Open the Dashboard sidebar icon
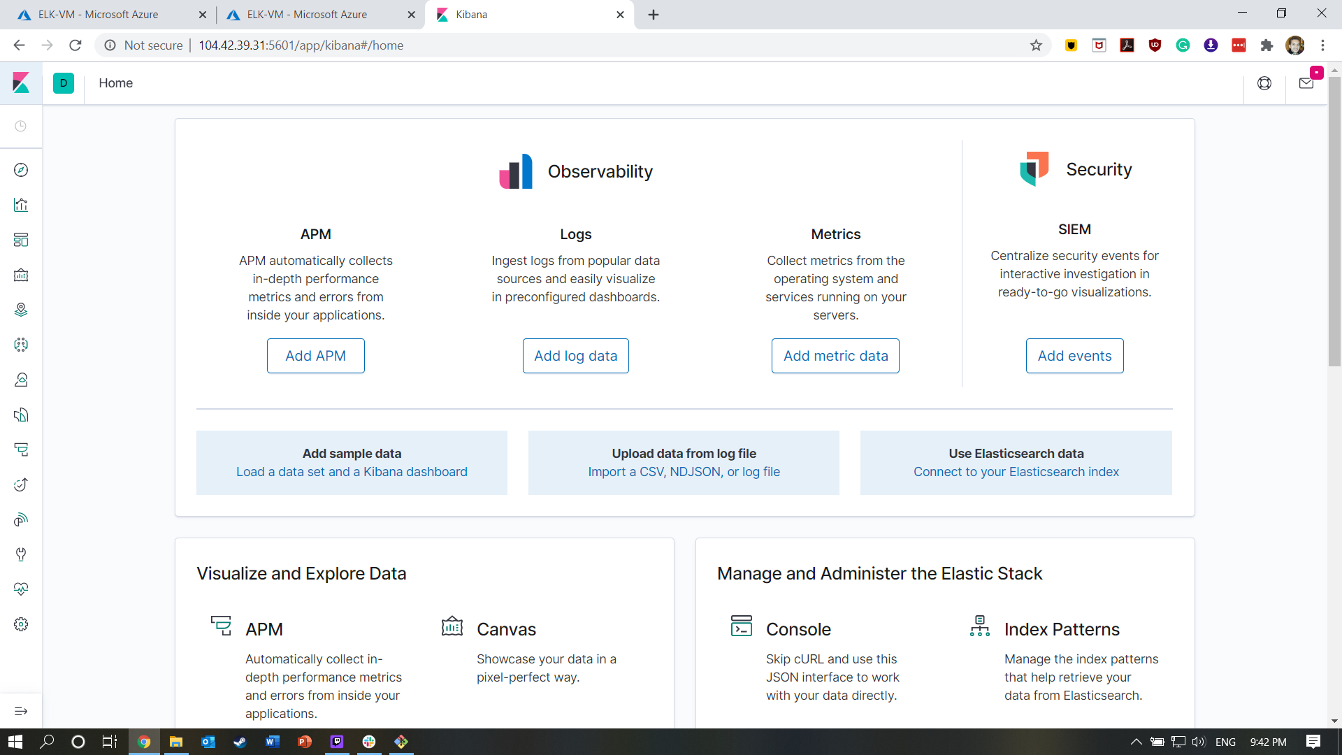Screen dimensions: 1342x755 (21, 240)
